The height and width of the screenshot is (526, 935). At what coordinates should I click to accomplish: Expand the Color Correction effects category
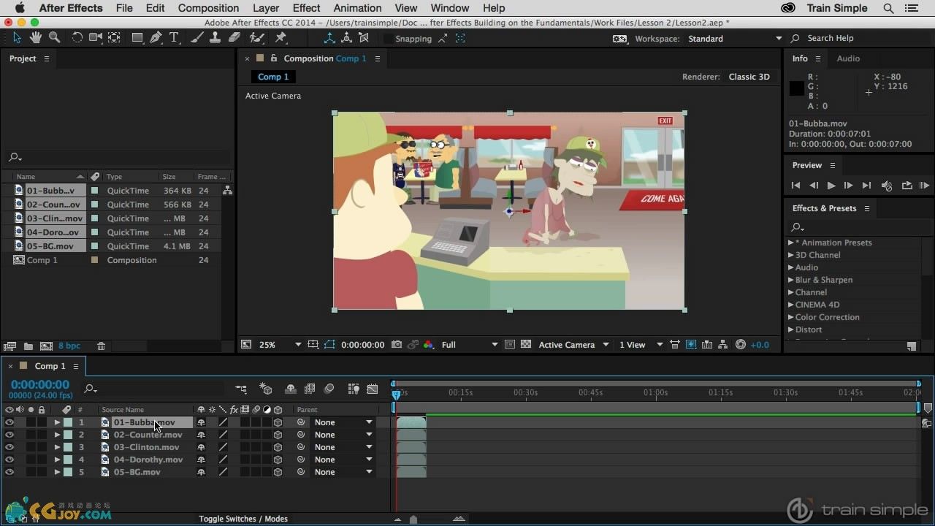(x=790, y=317)
